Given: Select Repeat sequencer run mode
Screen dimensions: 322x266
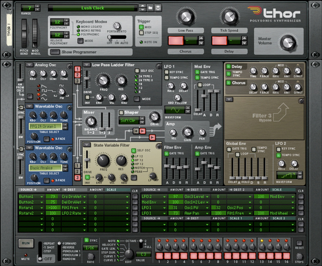Looking at the screenshot, I should tap(49, 243).
